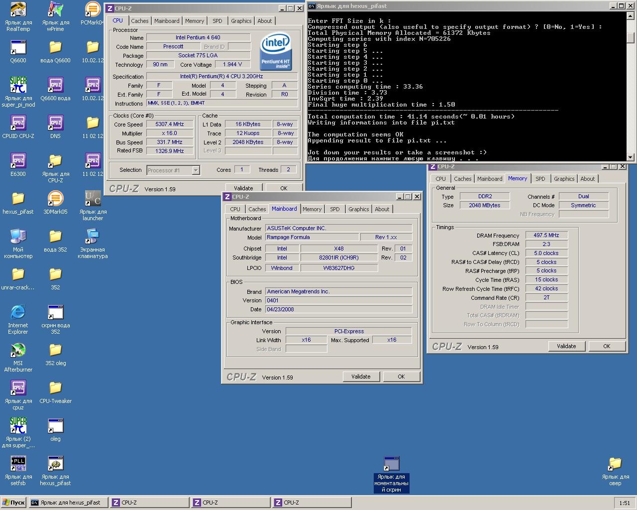This screenshot has width=637, height=510.
Task: Open the setfsb shortcut icon
Action: click(18, 464)
